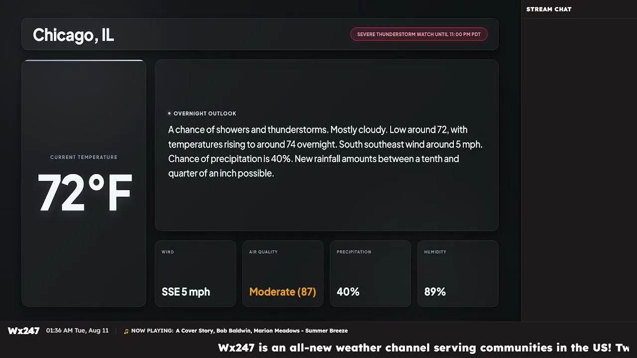Image resolution: width=637 pixels, height=358 pixels.
Task: Click inside the empty stream chat area
Action: pyautogui.click(x=579, y=169)
